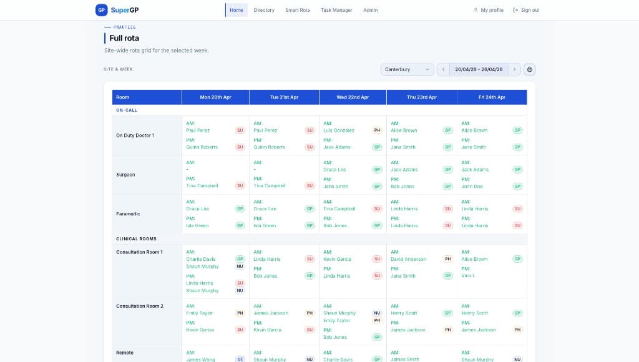The height and width of the screenshot is (362, 639).
Task: Click the sign out arrow icon
Action: 515,10
